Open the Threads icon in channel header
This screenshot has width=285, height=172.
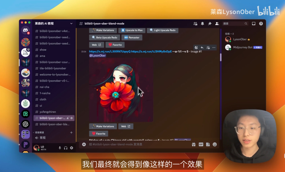(195, 24)
